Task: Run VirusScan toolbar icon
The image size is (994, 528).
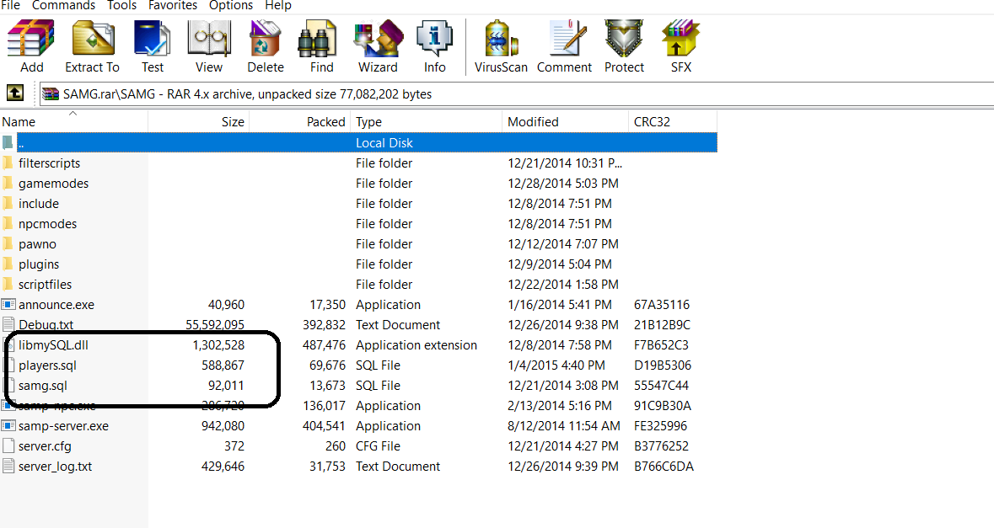Action: [501, 39]
